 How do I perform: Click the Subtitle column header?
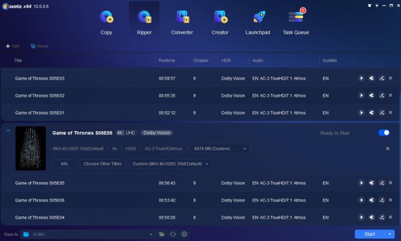pos(329,60)
